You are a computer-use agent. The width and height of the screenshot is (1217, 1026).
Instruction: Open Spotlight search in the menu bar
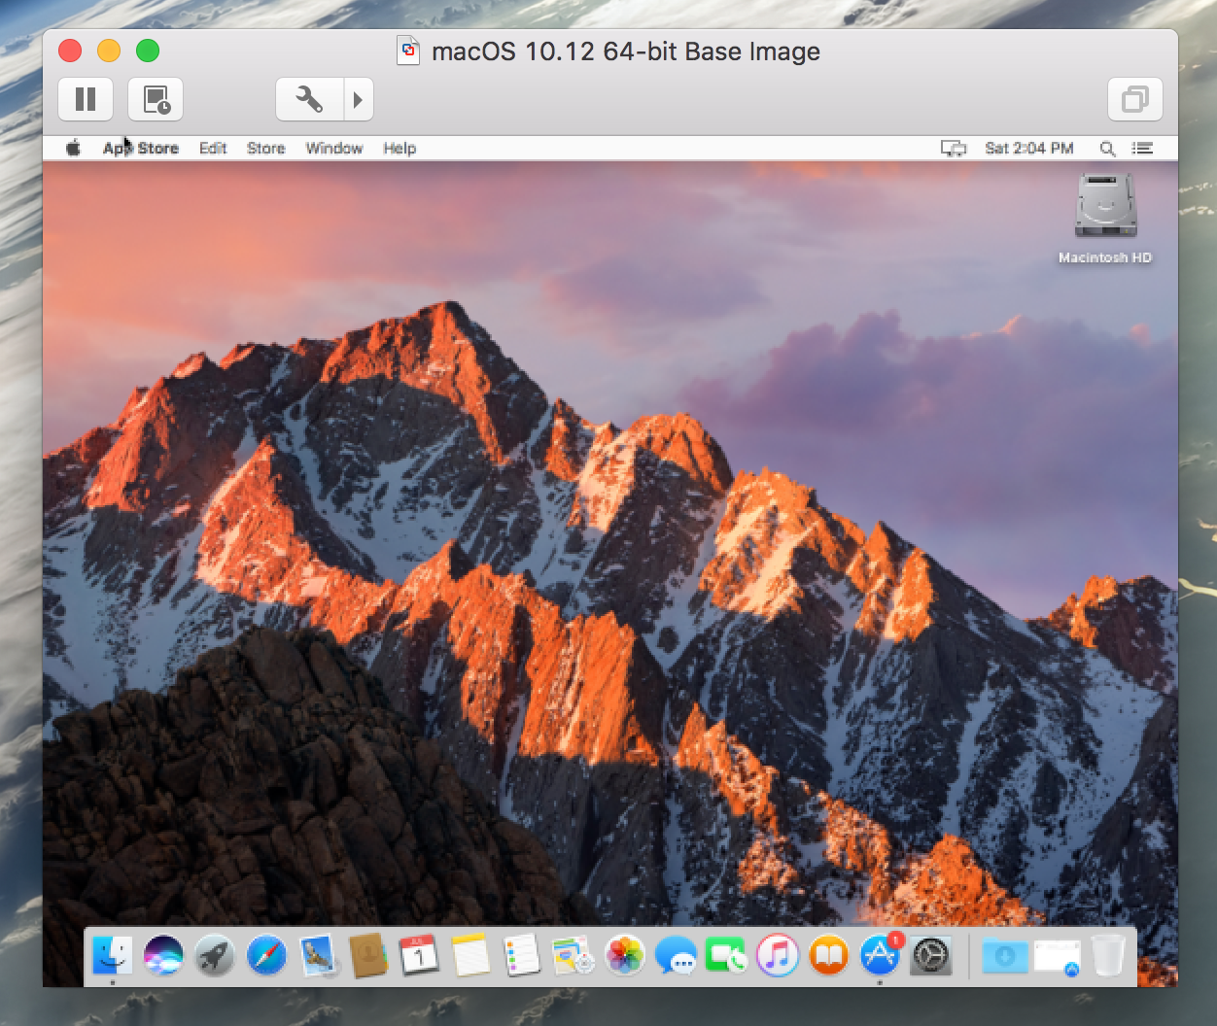click(1107, 148)
